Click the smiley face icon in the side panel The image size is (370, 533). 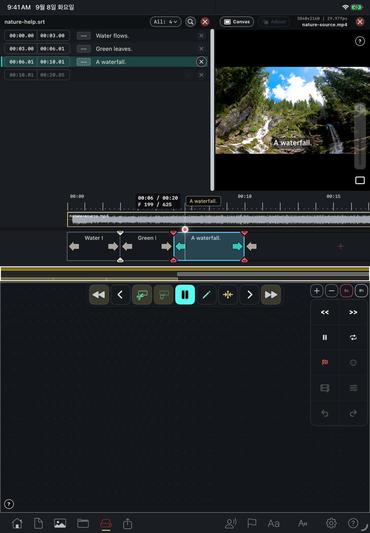[353, 362]
